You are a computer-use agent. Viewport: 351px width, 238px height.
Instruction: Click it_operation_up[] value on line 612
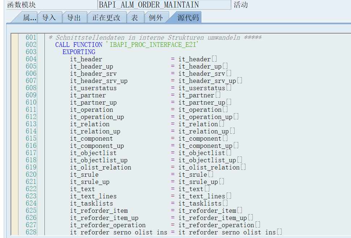coord(209,117)
